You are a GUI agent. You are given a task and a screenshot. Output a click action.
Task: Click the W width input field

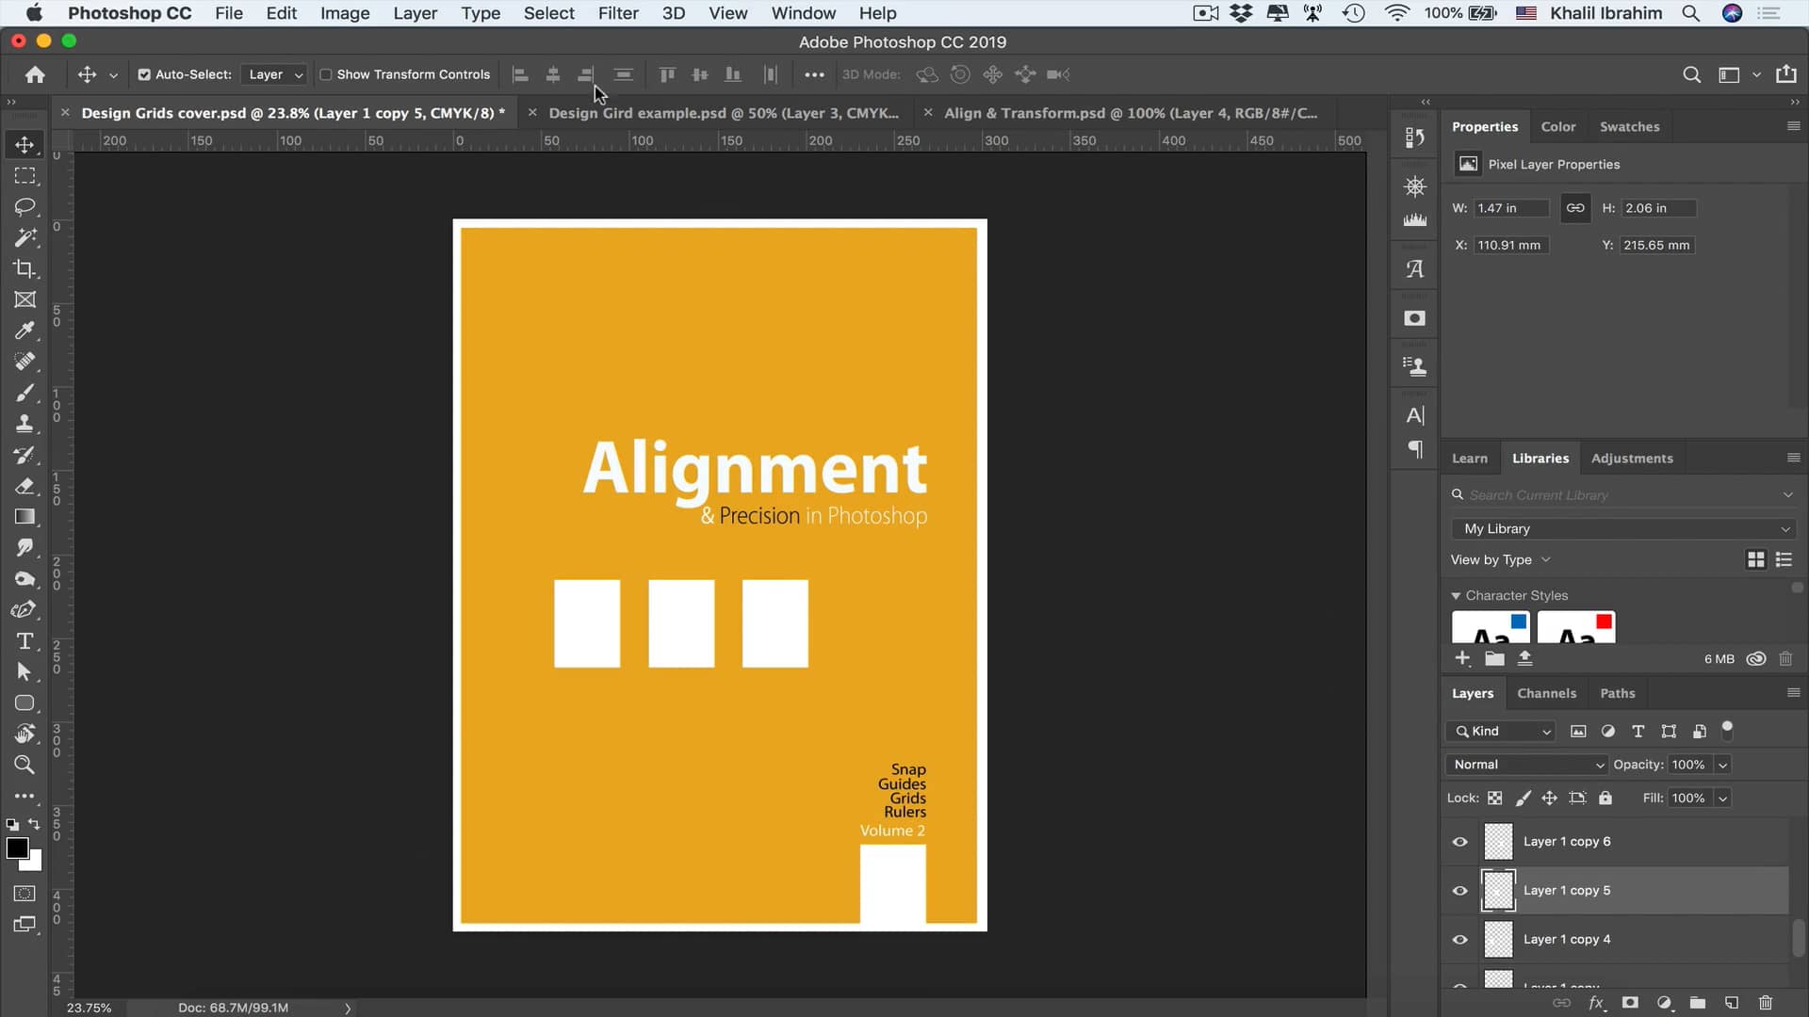tap(1511, 208)
